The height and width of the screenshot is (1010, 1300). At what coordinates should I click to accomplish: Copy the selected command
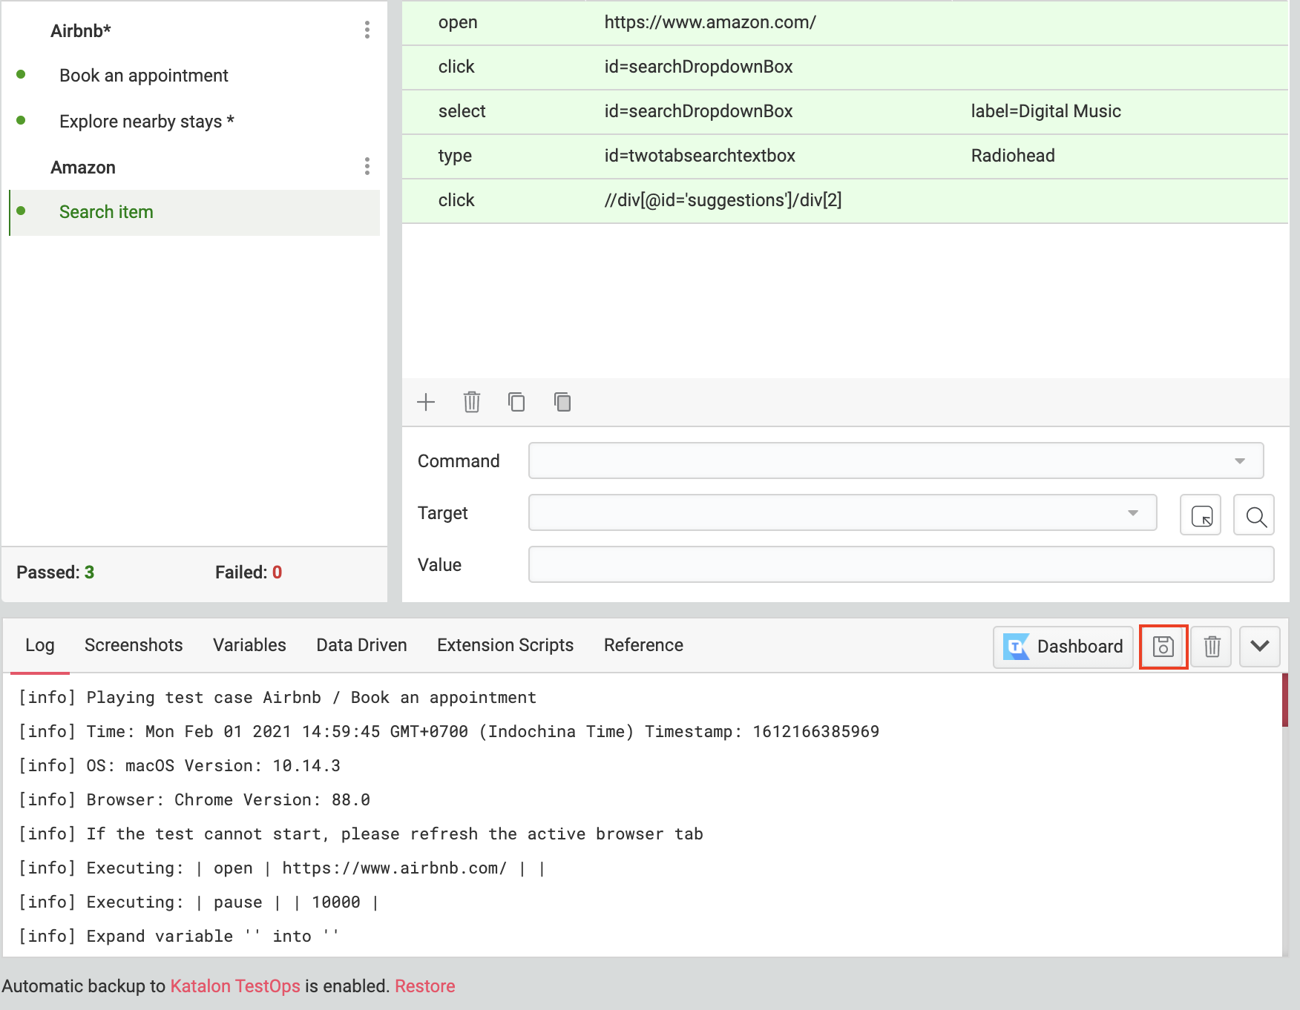[516, 402]
